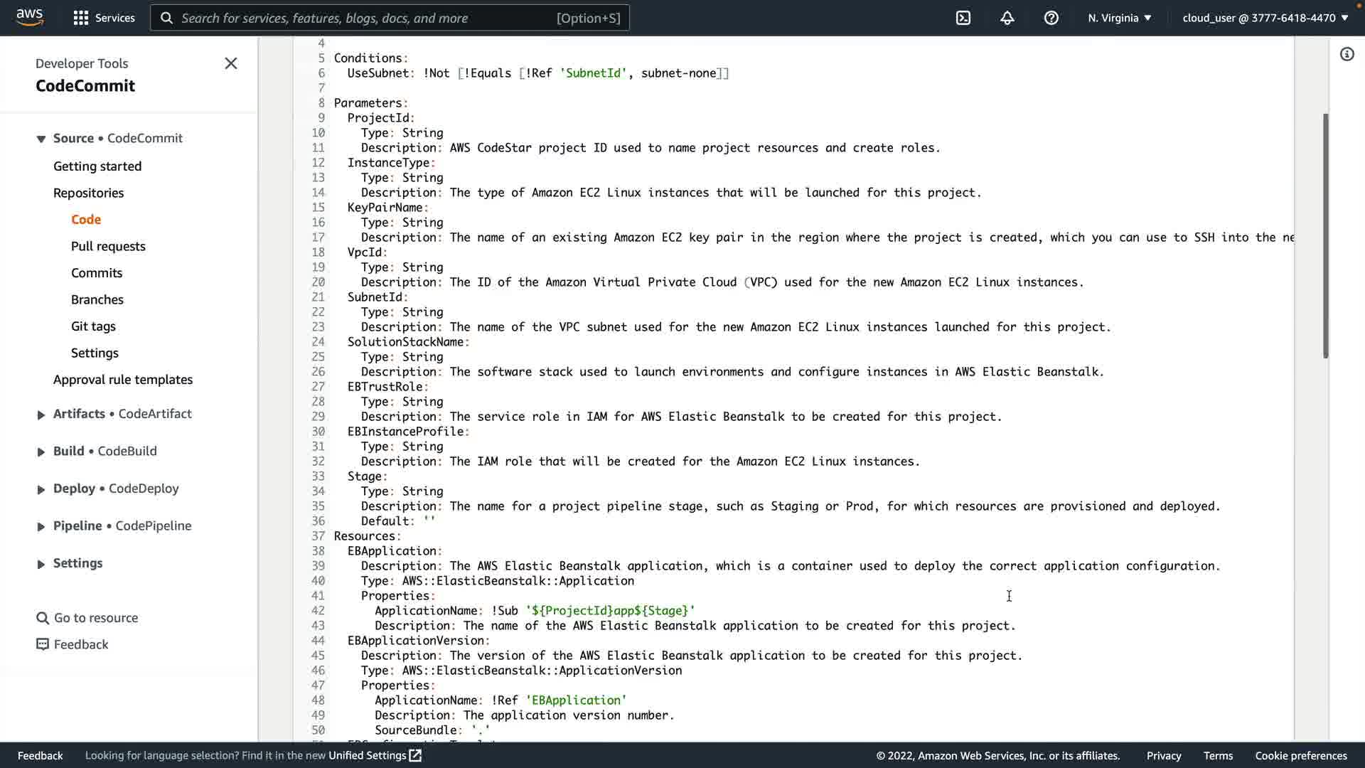The height and width of the screenshot is (768, 1365).
Task: Expand the Pipeline CodePipeline section
Action: [41, 526]
